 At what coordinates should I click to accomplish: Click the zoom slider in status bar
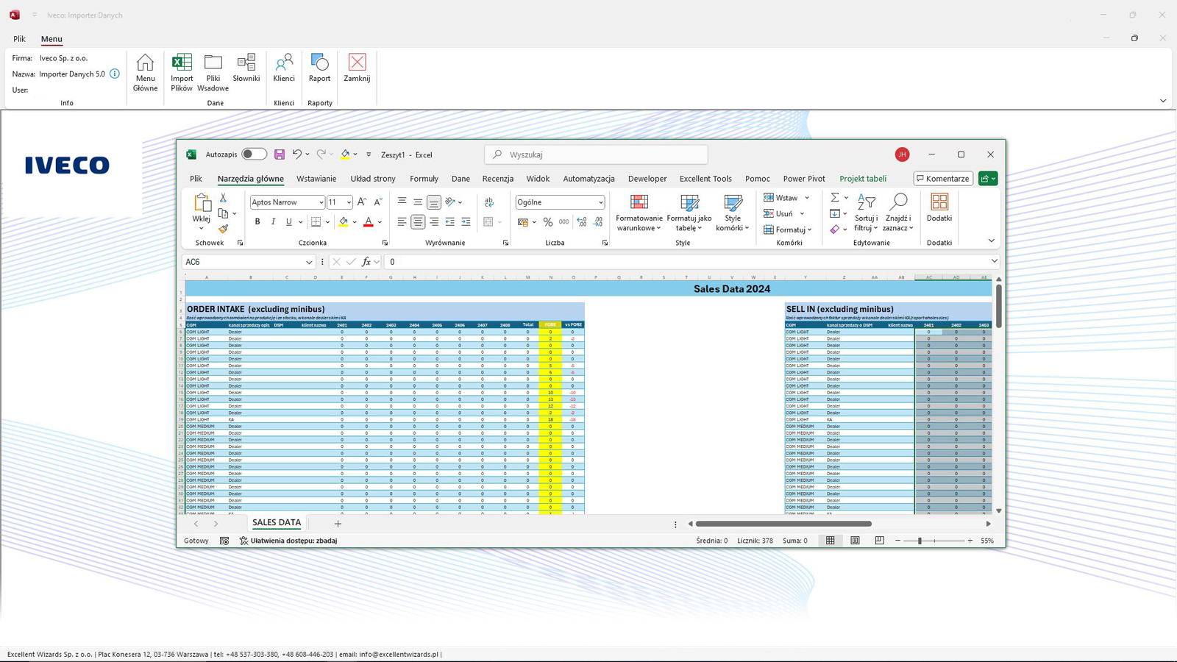coord(920,541)
